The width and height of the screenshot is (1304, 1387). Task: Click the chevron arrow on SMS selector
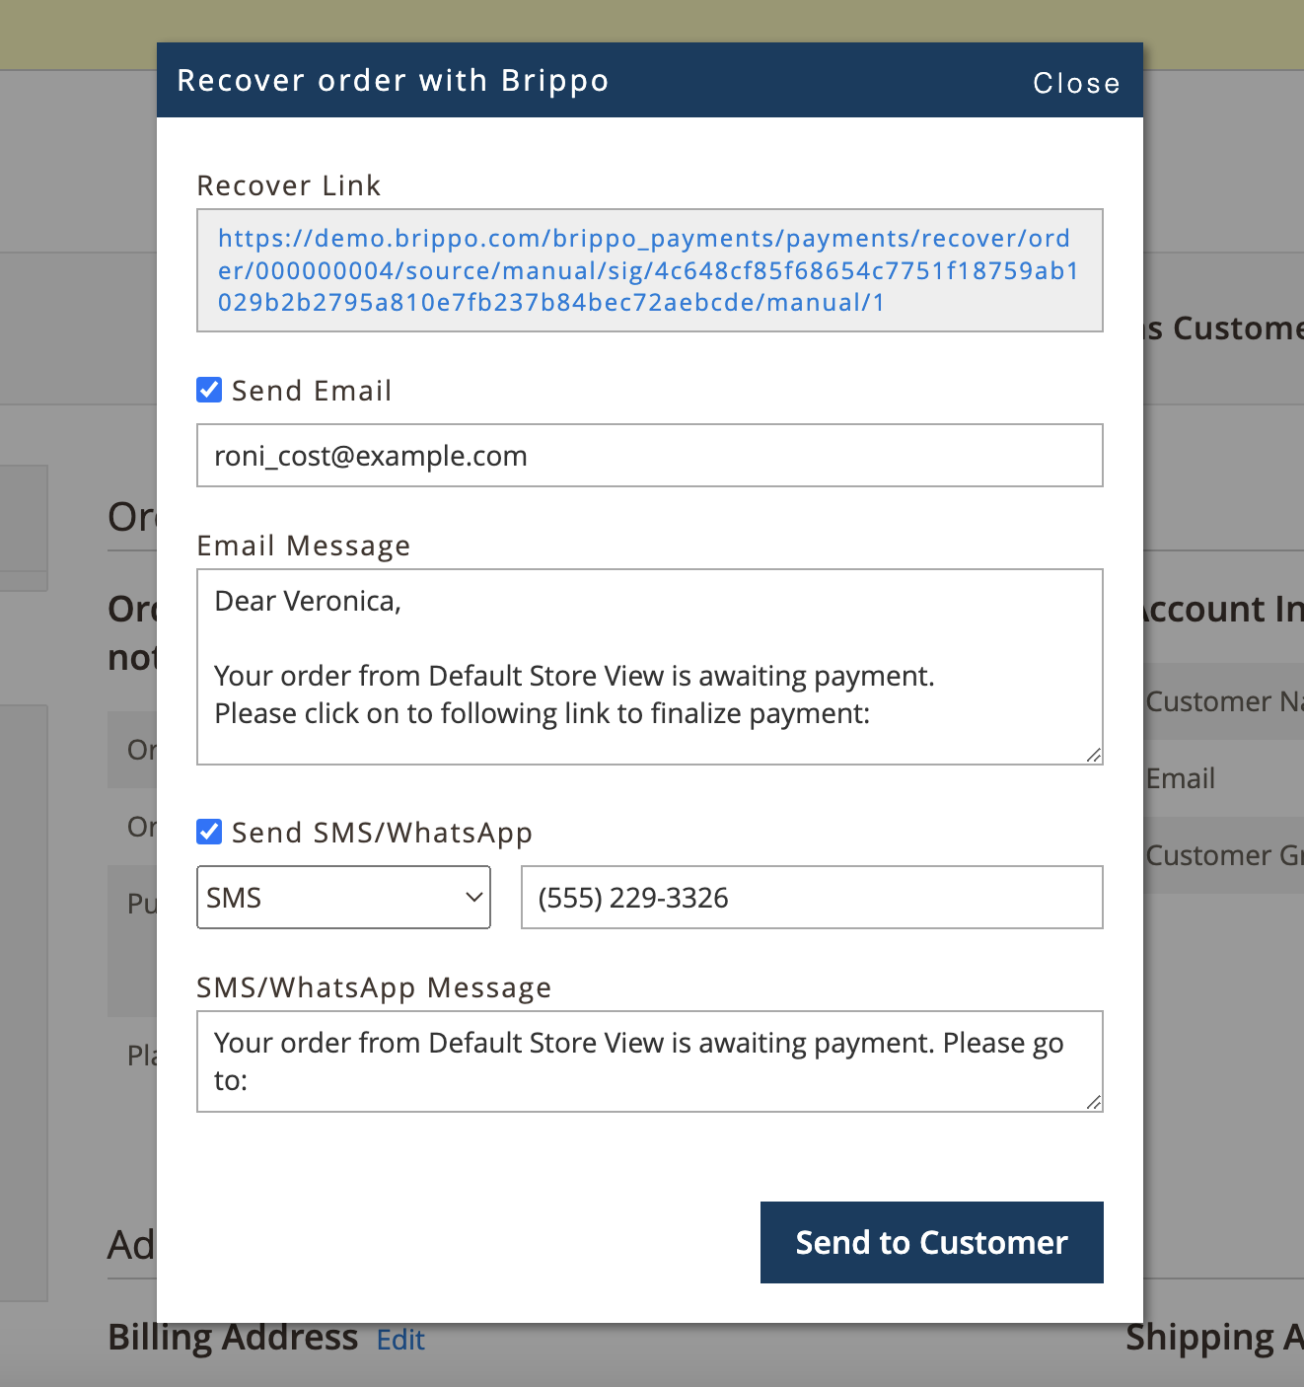click(473, 898)
